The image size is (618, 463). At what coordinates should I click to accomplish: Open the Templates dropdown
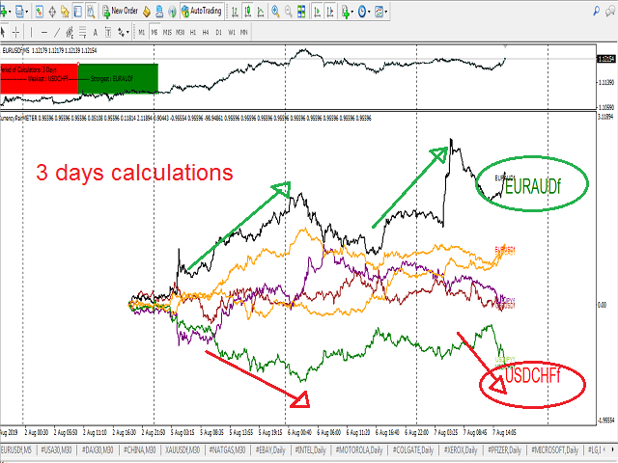[380, 12]
